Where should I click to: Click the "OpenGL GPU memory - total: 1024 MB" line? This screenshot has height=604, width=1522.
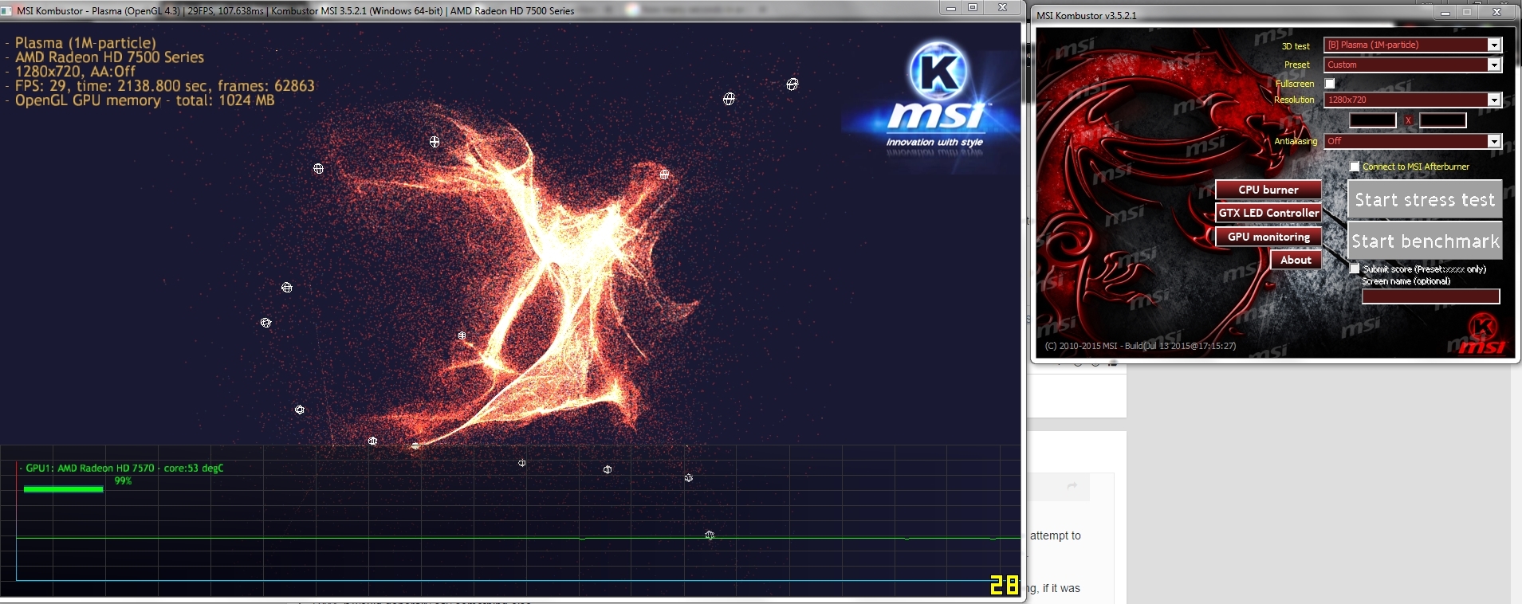(x=144, y=100)
